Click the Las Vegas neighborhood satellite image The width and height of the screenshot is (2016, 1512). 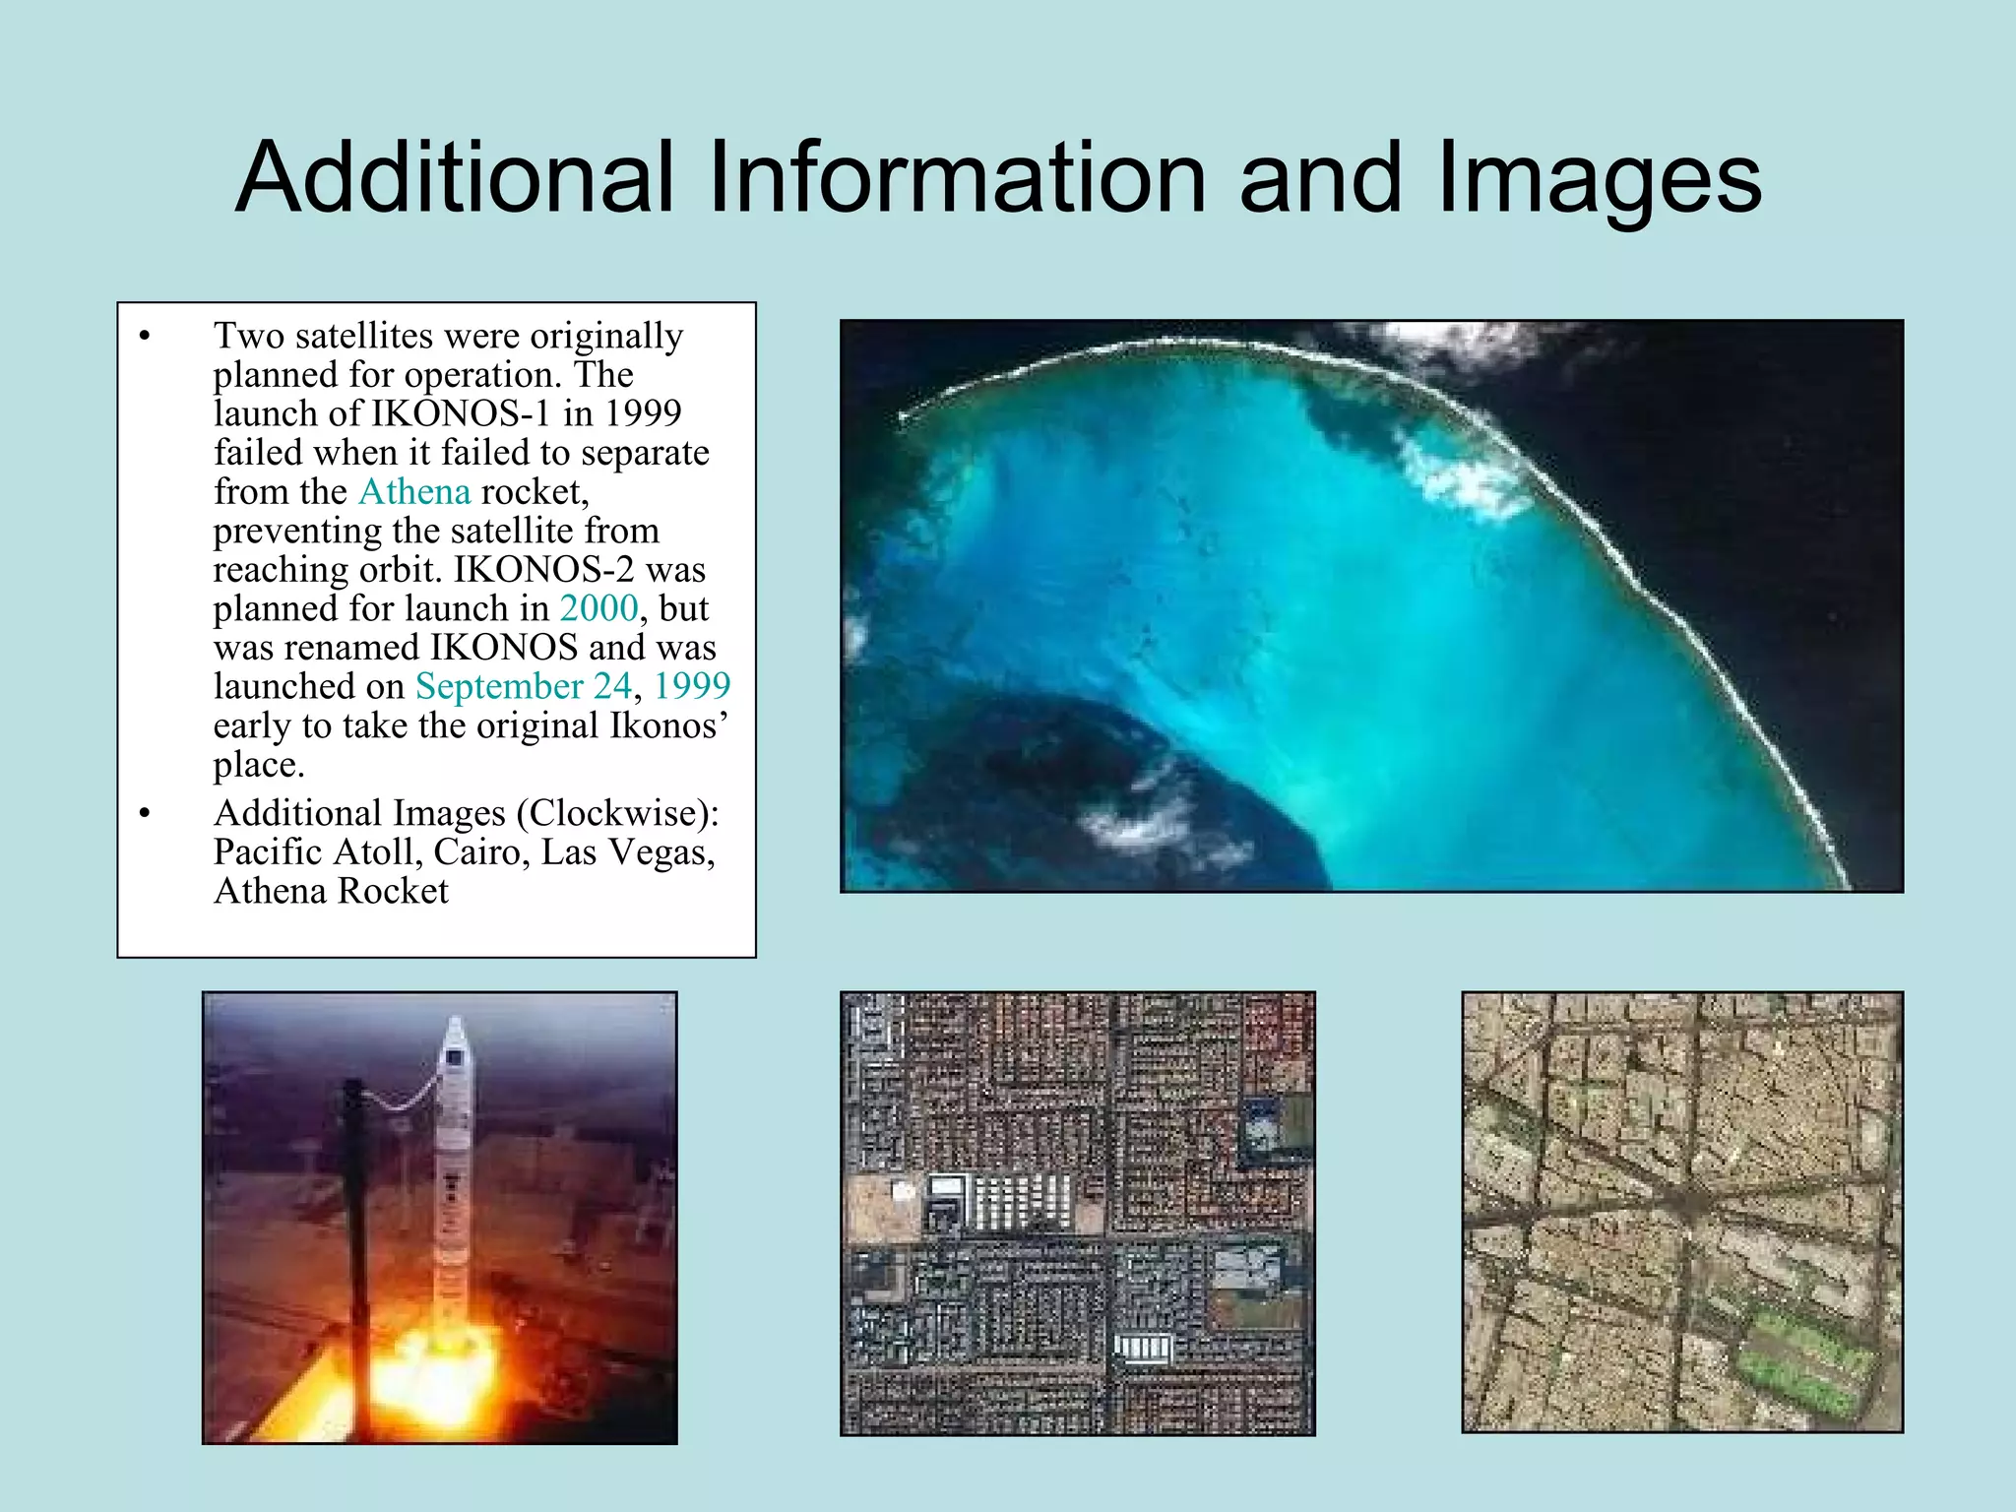pyautogui.click(x=1077, y=1213)
